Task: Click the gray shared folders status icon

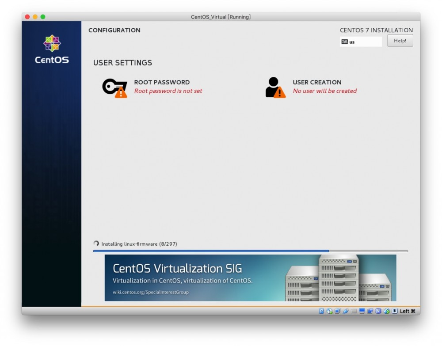Action: (x=354, y=311)
